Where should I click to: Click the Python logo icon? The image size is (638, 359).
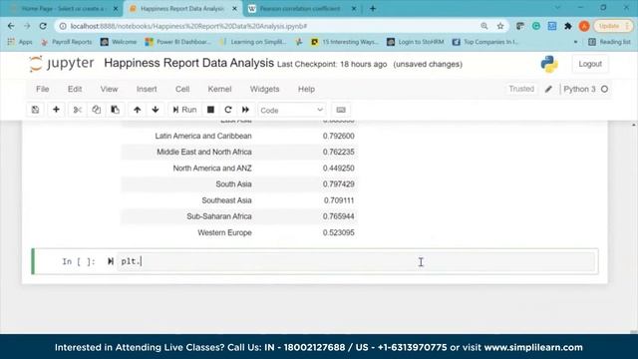[549, 64]
